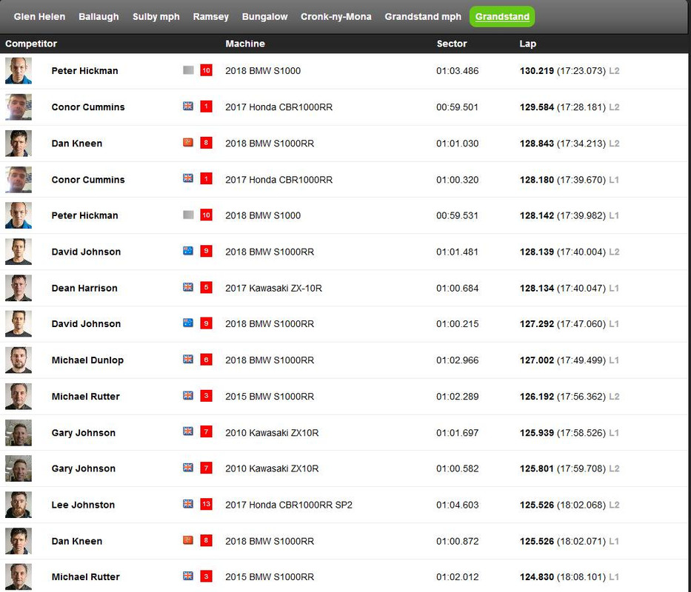Image resolution: width=691 pixels, height=592 pixels.
Task: Click number 10 badge in Hickman's 128.142 row
Action: [x=206, y=215]
